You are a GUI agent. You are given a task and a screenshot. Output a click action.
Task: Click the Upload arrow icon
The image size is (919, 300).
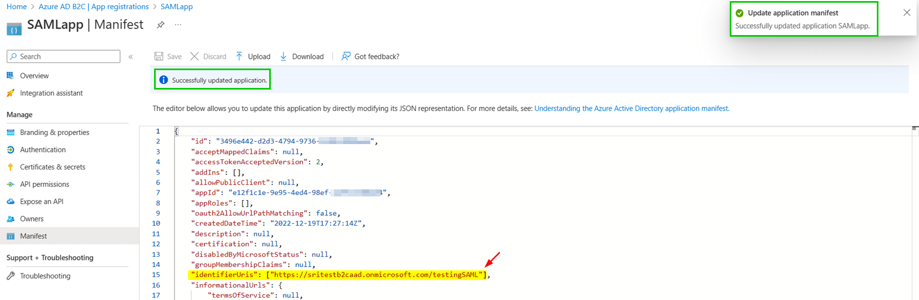(239, 57)
